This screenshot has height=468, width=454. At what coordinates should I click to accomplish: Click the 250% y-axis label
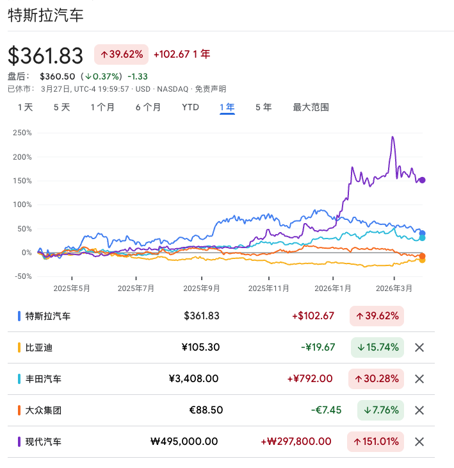pyautogui.click(x=22, y=133)
